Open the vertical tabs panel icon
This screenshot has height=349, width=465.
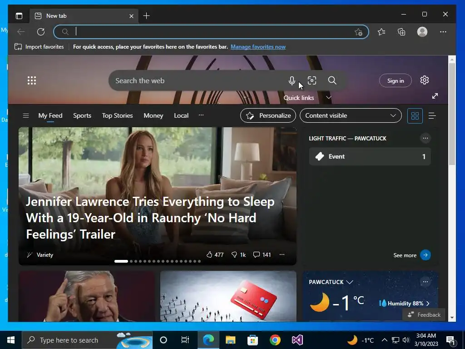point(19,16)
